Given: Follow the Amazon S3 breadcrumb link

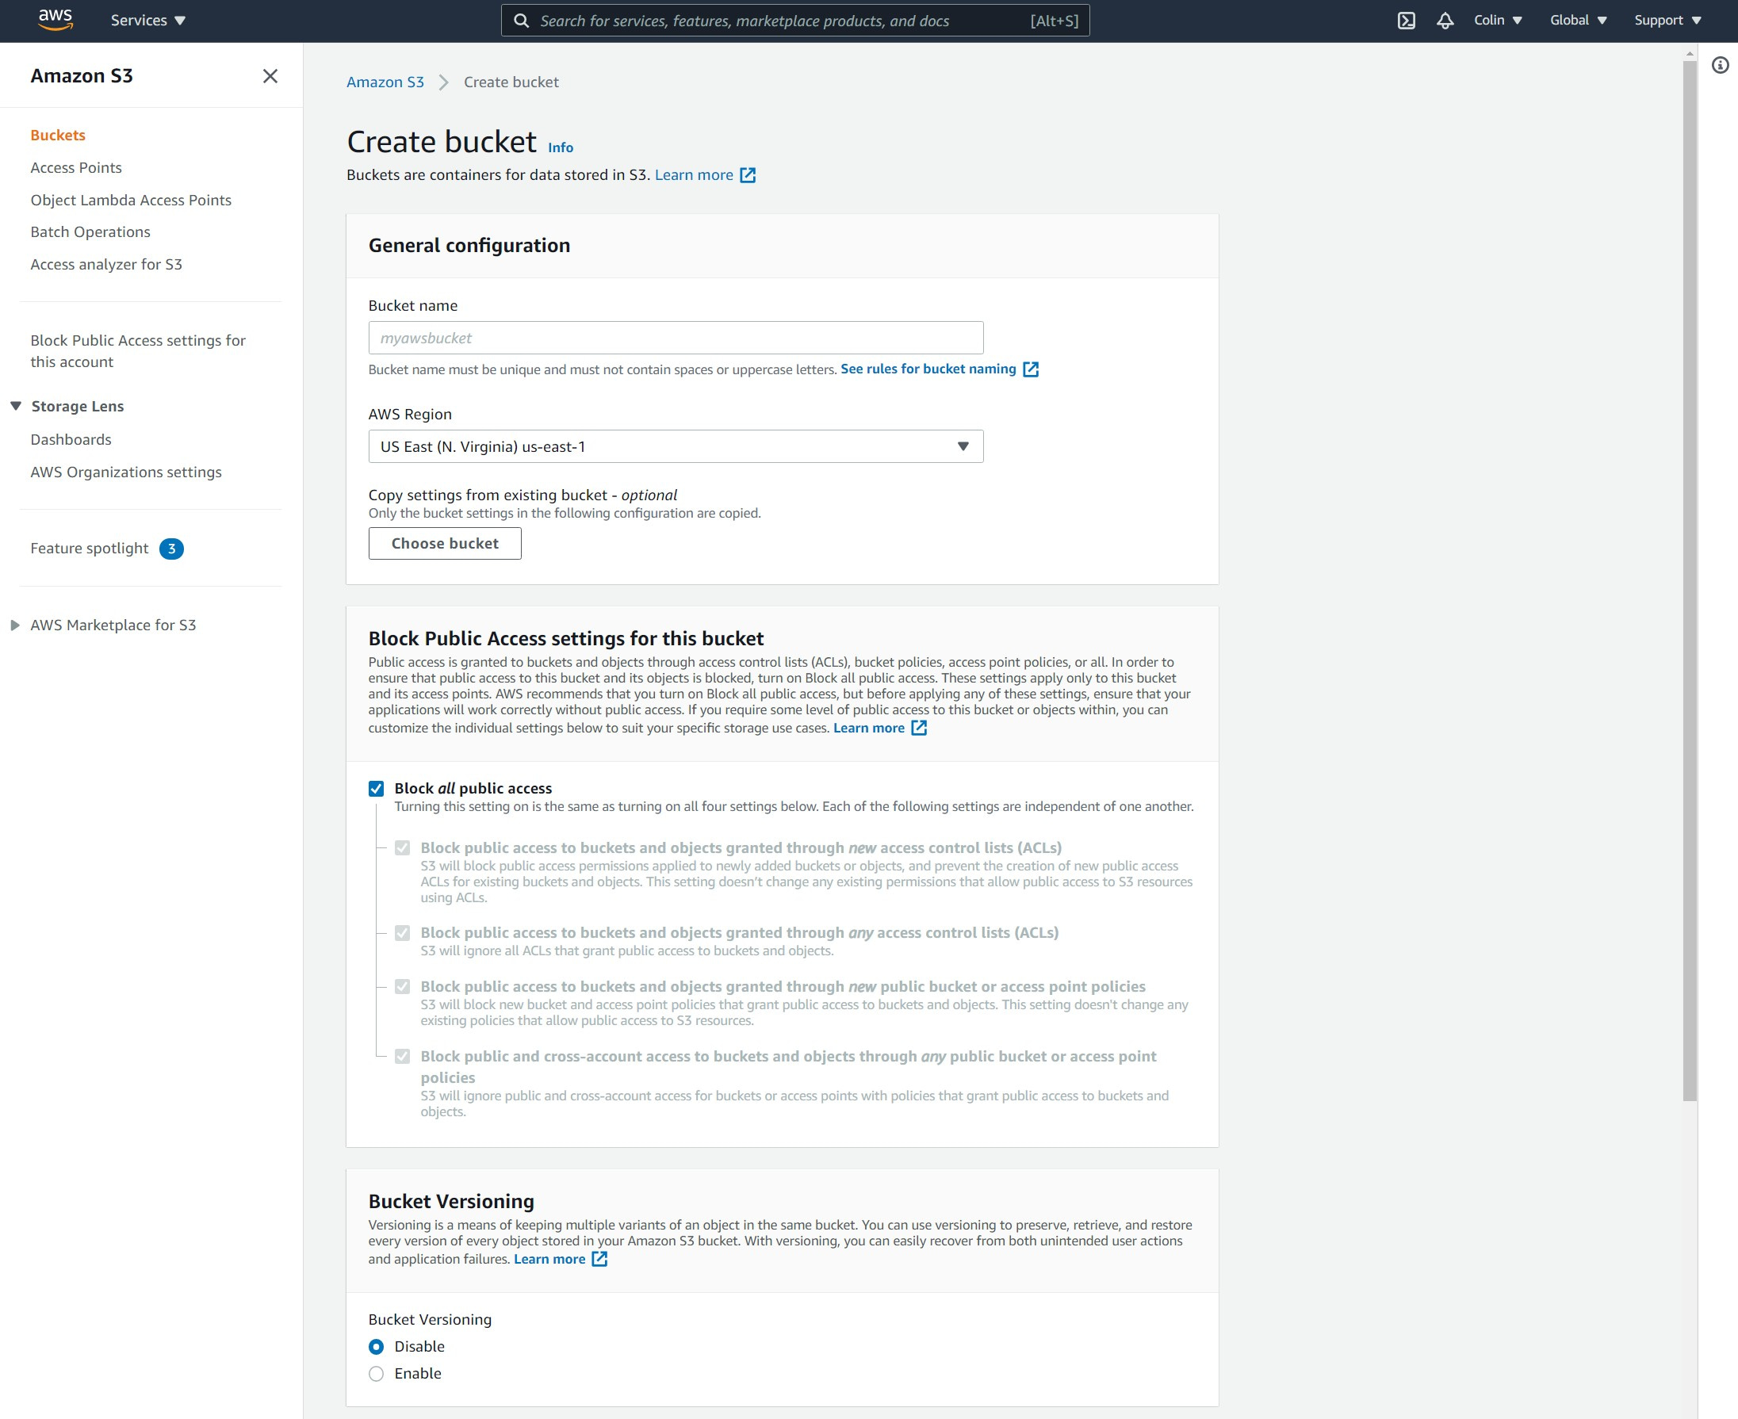Looking at the screenshot, I should [x=385, y=82].
